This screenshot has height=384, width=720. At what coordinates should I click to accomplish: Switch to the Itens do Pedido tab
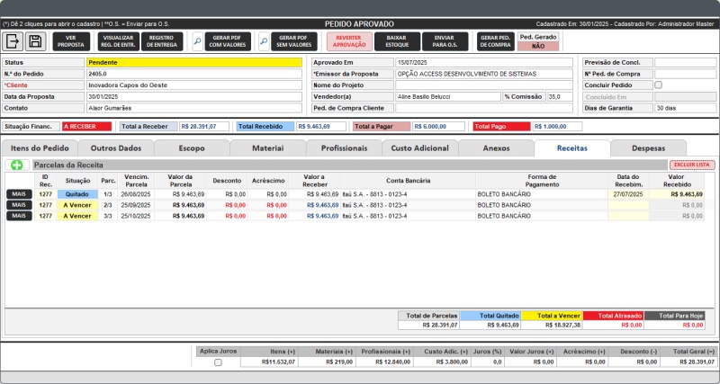point(39,148)
